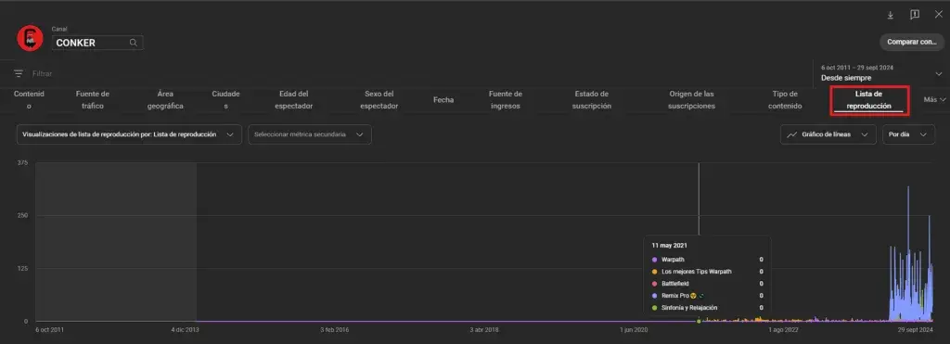The height and width of the screenshot is (344, 950).
Task: Click the Remix Pro blue legend dot
Action: point(654,296)
